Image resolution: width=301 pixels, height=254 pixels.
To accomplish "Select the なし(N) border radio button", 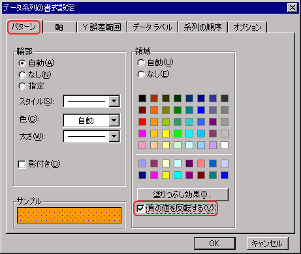I will click(22, 75).
